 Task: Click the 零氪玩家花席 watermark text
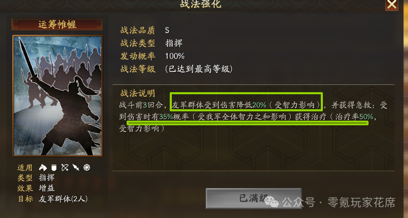(361, 202)
